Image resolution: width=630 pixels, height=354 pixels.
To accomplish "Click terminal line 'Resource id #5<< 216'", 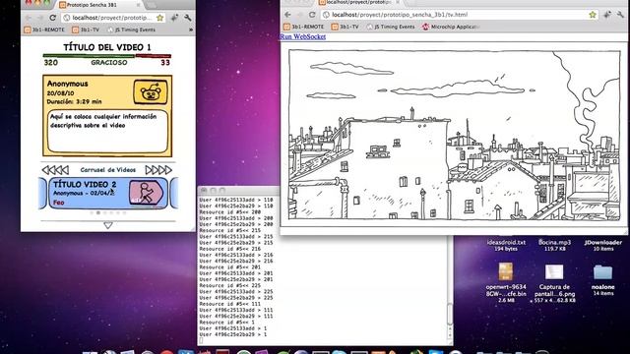I will tap(230, 249).
